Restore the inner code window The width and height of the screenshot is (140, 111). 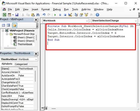tap(134, 9)
